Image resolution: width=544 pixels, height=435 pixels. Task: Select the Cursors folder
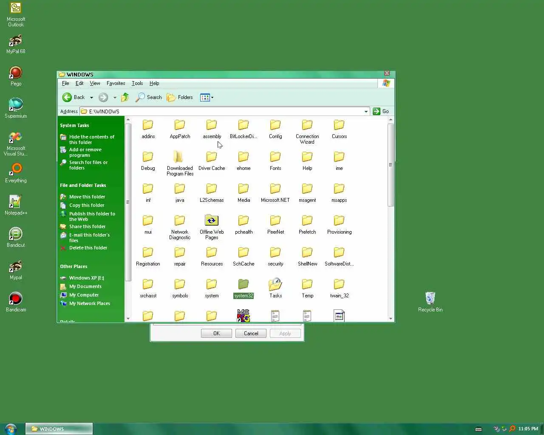pyautogui.click(x=339, y=129)
